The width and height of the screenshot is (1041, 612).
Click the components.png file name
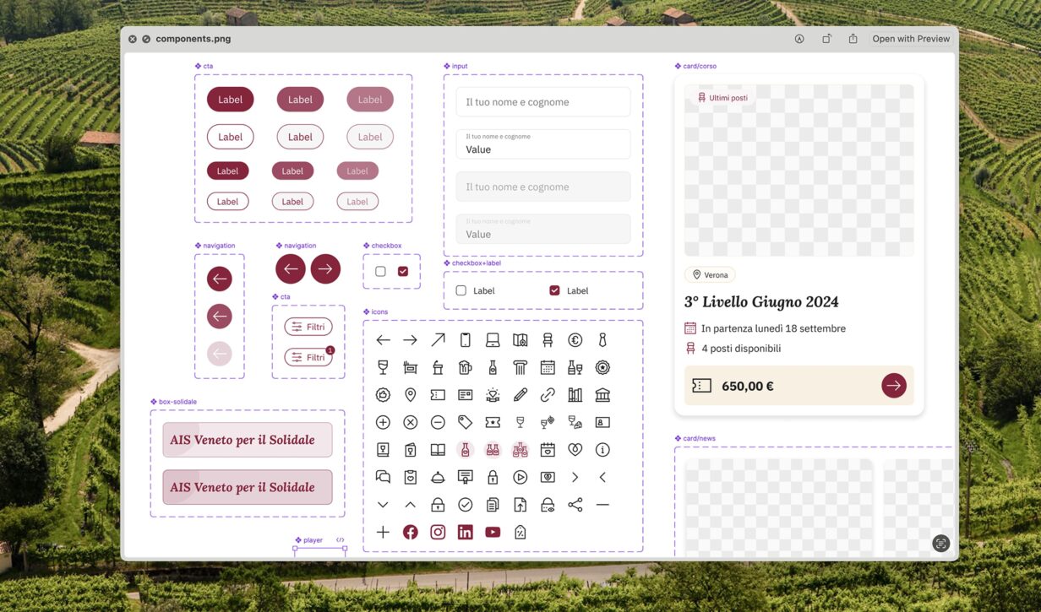(193, 39)
